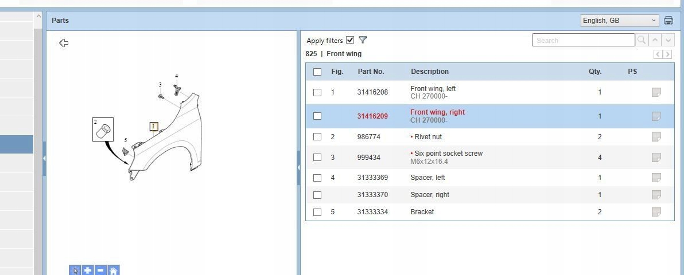Image resolution: width=684 pixels, height=275 pixels.
Task: Click callout 5 bracket in diagram
Action: click(126, 140)
